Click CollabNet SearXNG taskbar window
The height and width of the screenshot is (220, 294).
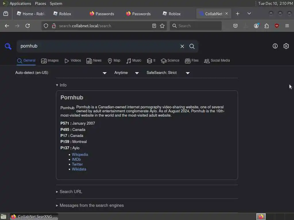coord(34,217)
